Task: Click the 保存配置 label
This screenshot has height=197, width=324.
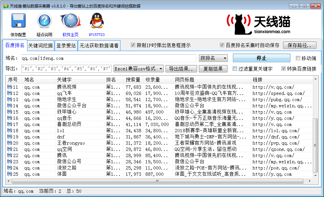Action: tap(18, 35)
